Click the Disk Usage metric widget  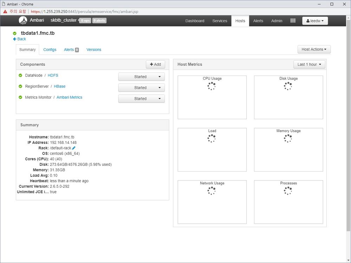(x=288, y=97)
